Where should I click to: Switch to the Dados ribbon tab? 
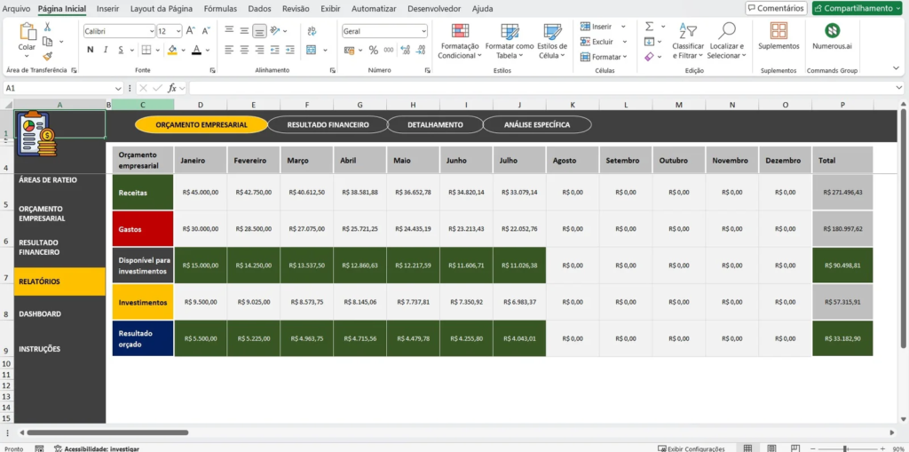pos(259,8)
